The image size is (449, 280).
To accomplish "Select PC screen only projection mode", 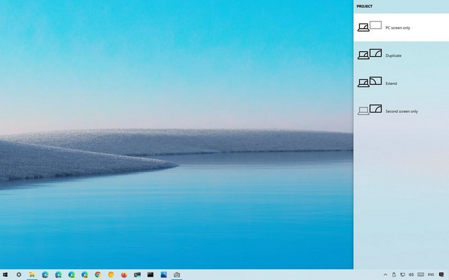I will point(401,28).
